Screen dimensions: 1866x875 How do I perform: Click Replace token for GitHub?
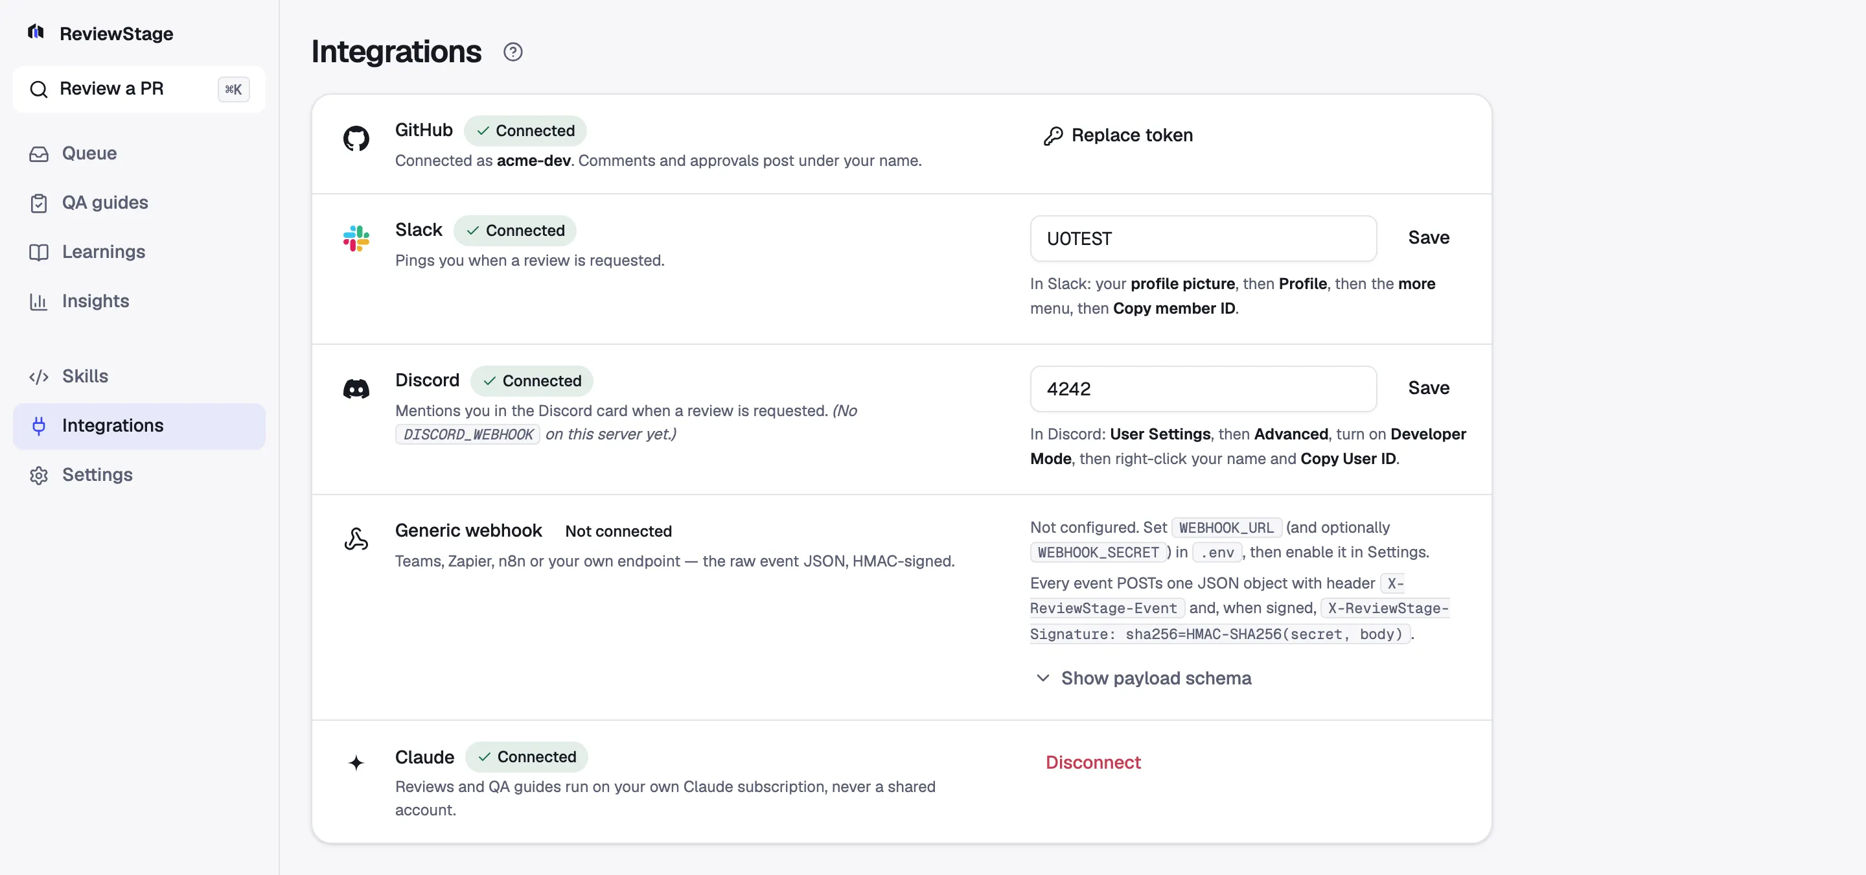(1118, 135)
